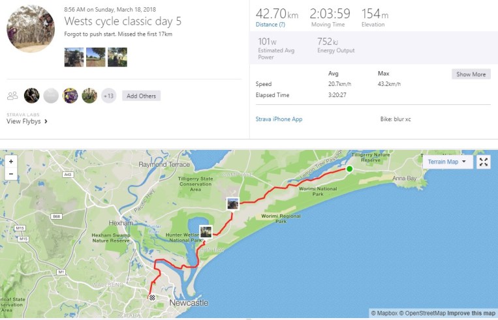The width and height of the screenshot is (498, 320).
Task: Open the upper photo marker on map route
Action: [233, 203]
